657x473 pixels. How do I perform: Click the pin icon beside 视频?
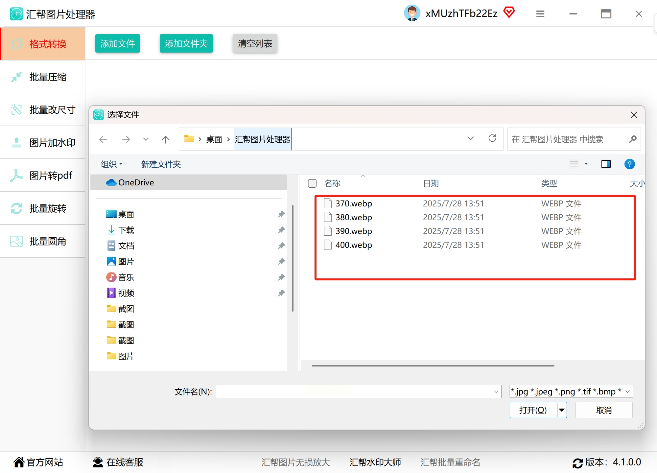(x=281, y=293)
